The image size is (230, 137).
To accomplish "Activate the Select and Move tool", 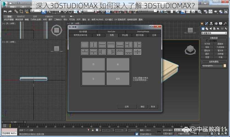I will [x=65, y=12].
